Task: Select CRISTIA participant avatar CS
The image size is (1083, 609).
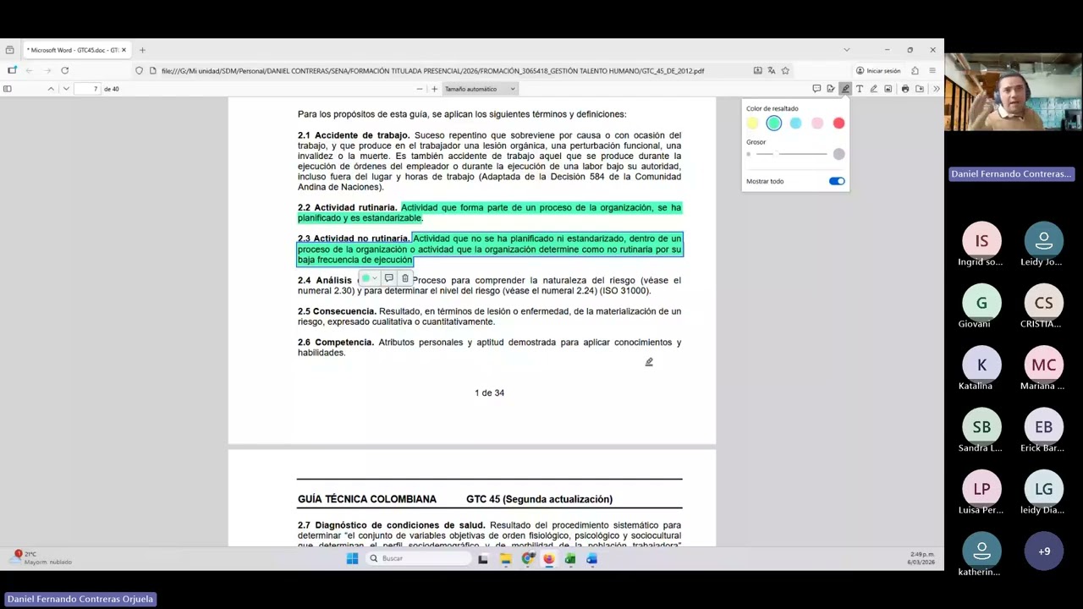Action: tap(1043, 303)
